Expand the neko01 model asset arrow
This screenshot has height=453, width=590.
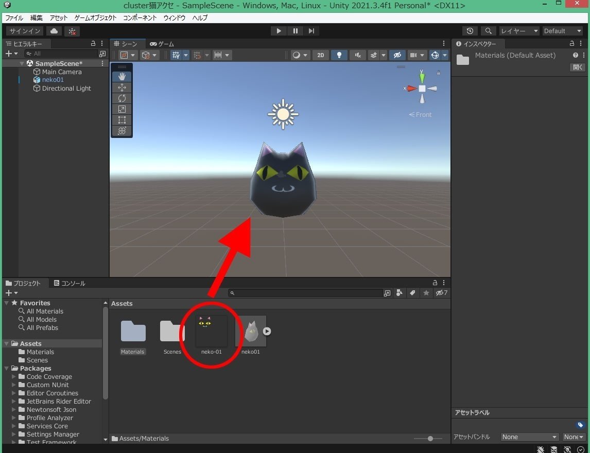point(267,331)
